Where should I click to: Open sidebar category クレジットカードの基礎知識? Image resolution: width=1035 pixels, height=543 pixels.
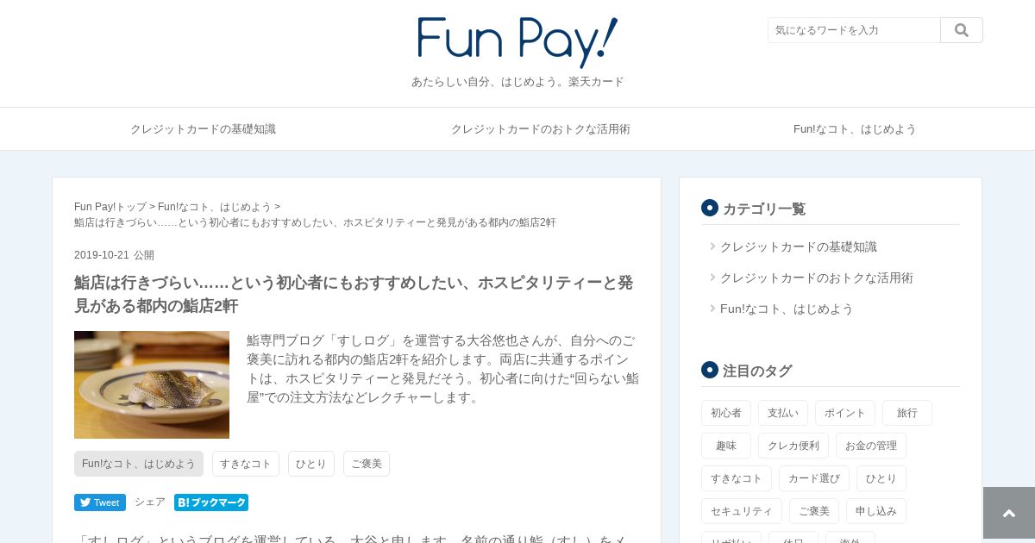799,247
